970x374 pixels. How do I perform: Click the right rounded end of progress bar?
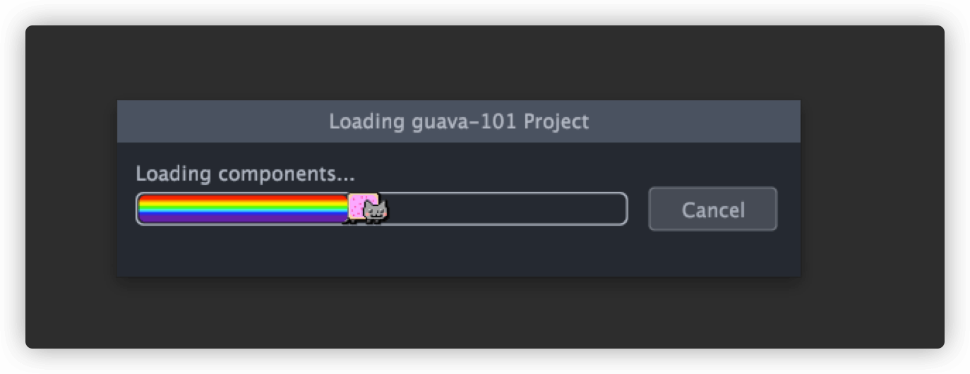click(623, 209)
